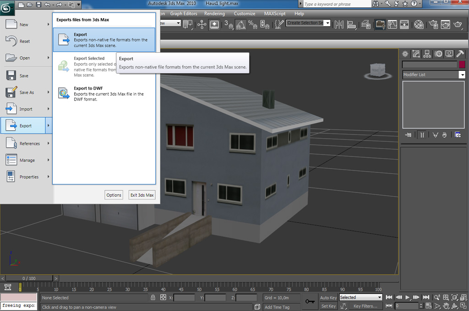
Task: Click the Angle Snap toggle icon
Action: point(240,25)
